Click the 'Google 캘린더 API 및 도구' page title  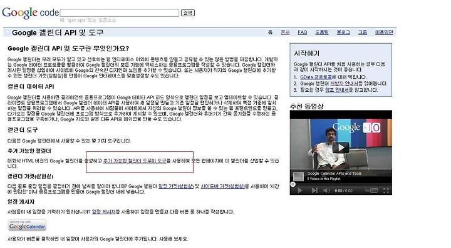(58, 32)
